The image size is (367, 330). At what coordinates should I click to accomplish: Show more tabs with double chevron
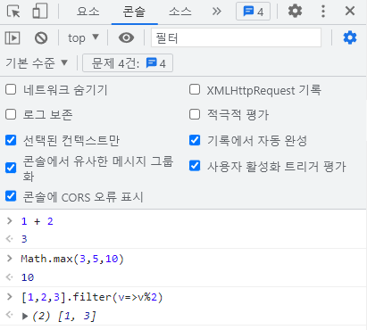217,12
